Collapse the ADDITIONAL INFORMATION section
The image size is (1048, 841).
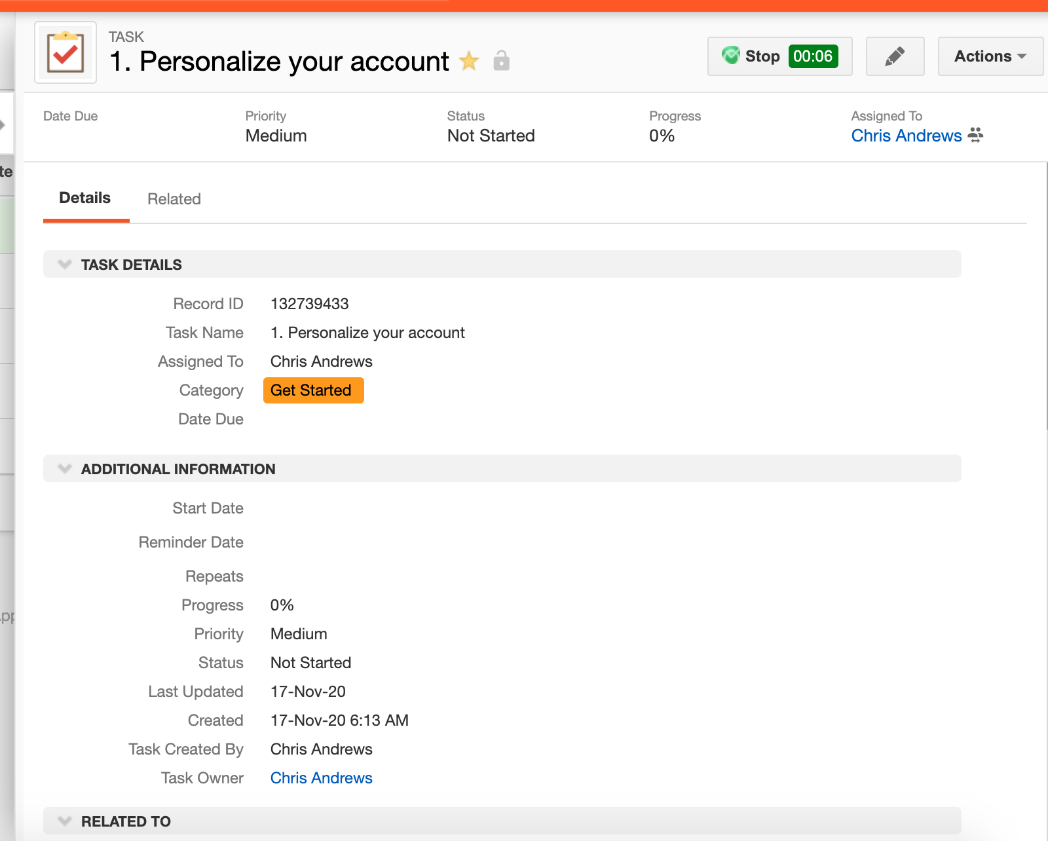coord(64,469)
